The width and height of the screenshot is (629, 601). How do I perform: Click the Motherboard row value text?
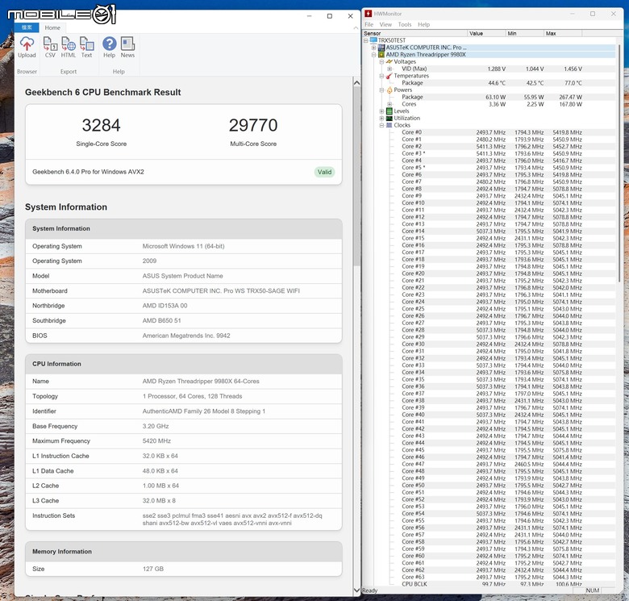(x=221, y=291)
